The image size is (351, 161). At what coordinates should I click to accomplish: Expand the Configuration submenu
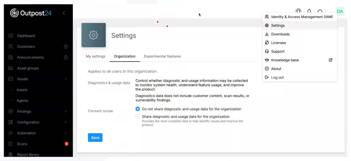tap(66, 122)
